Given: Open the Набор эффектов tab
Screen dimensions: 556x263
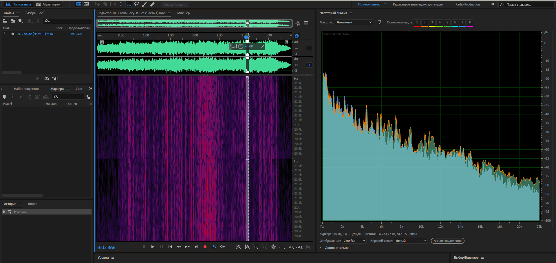Looking at the screenshot, I should click(26, 89).
